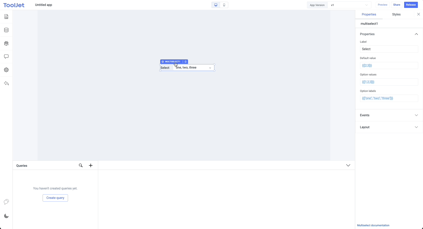This screenshot has width=423, height=229.
Task: Open the Multiselect documentation link
Action: (x=373, y=225)
